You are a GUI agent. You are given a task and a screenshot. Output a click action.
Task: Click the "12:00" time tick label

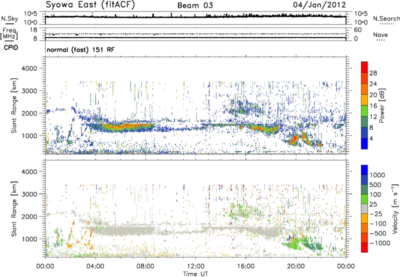pyautogui.click(x=195, y=266)
